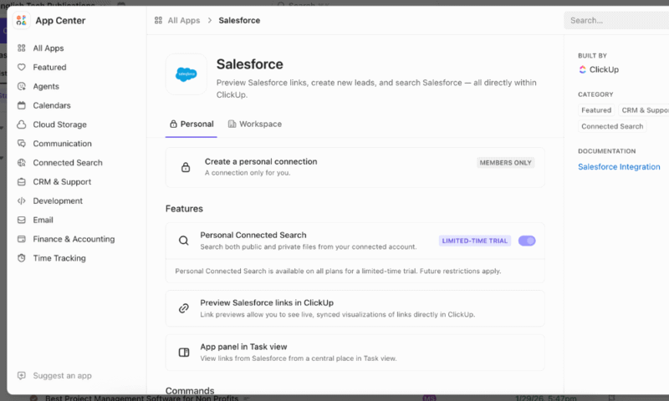Open the Featured category
The height and width of the screenshot is (401, 669).
tap(49, 68)
